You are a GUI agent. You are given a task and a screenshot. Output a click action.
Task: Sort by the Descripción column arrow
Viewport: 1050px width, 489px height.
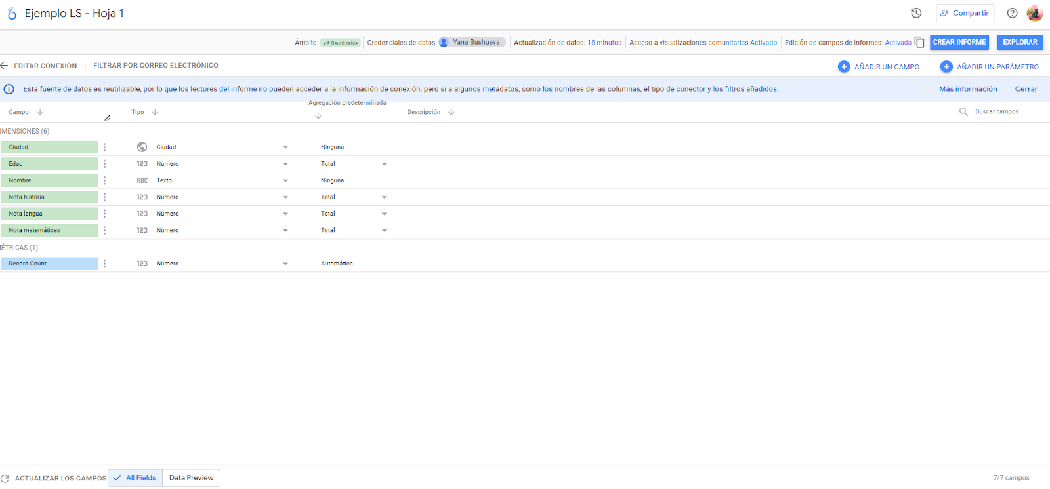[x=451, y=112]
